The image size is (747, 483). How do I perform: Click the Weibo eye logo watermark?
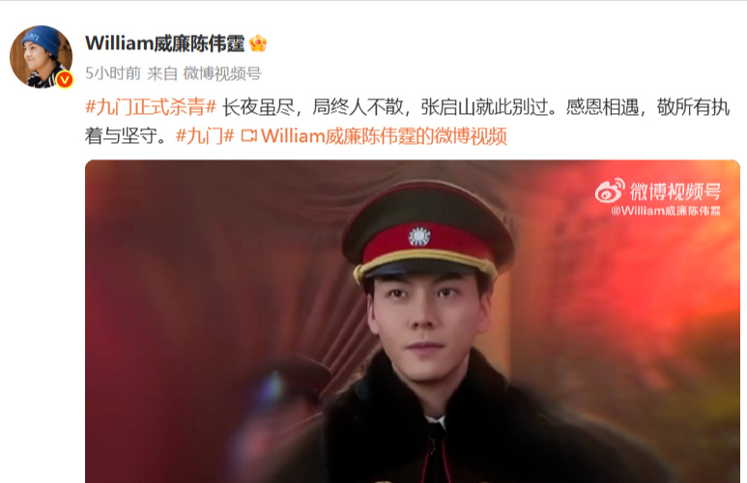(x=610, y=190)
